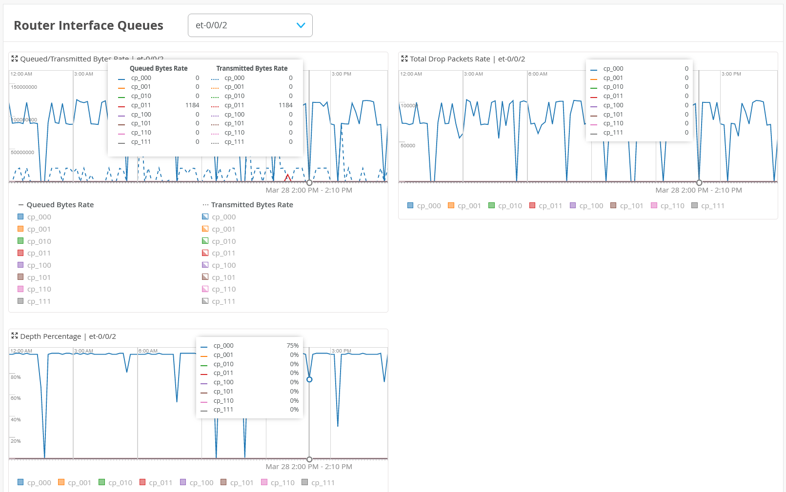Toggle cp_111 in Total Drop Packets legend
This screenshot has height=492, width=786.
click(708, 206)
